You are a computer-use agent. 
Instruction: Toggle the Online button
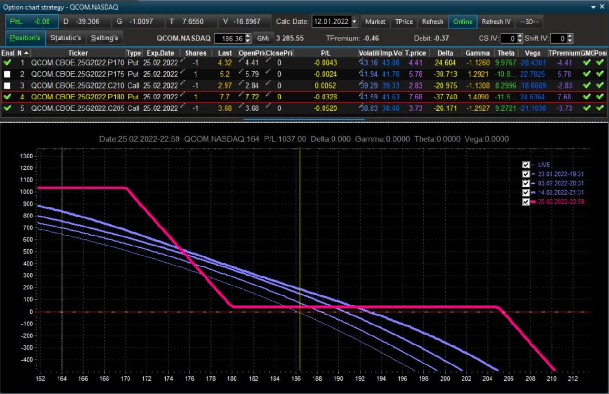[x=463, y=21]
